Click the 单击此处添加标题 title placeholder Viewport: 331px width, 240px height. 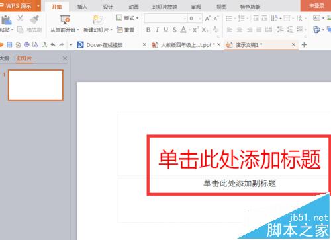click(240, 159)
